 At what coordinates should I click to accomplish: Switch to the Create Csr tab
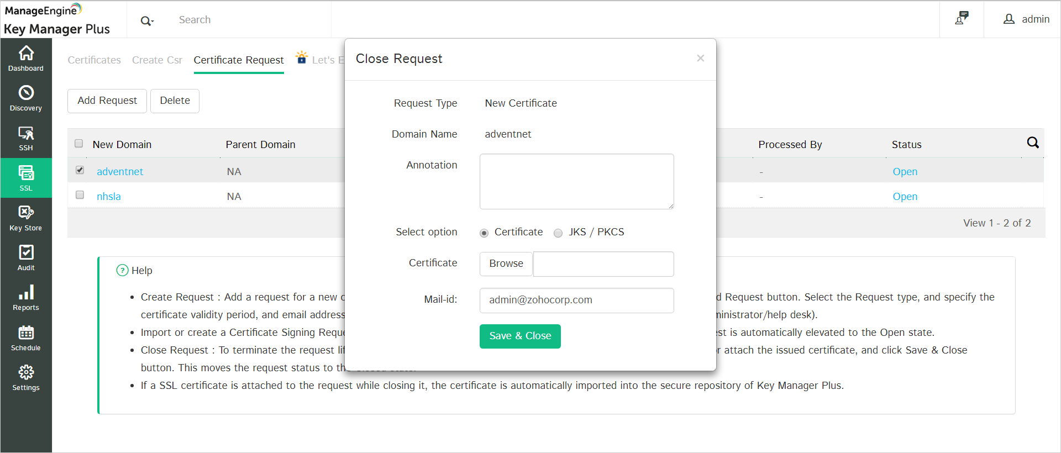pyautogui.click(x=157, y=60)
